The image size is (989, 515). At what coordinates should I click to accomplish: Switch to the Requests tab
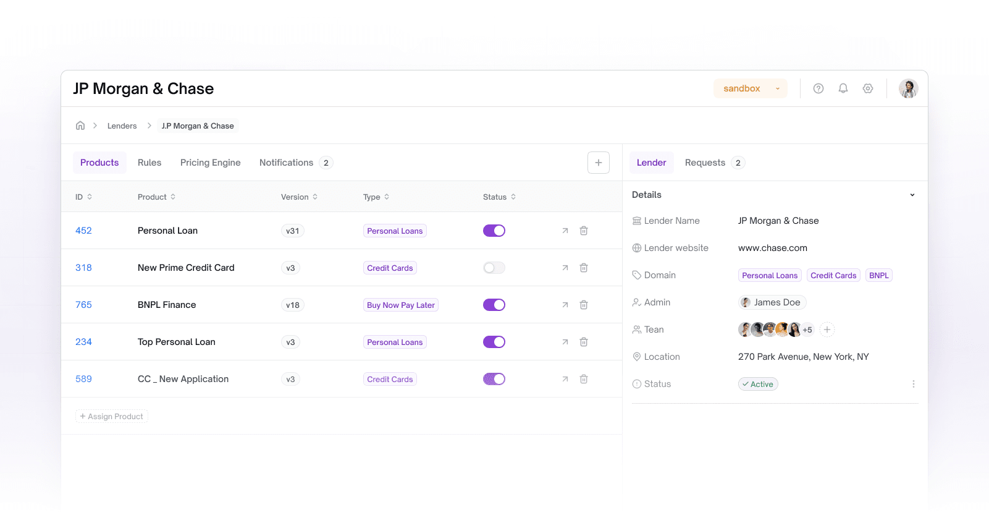pyautogui.click(x=715, y=163)
